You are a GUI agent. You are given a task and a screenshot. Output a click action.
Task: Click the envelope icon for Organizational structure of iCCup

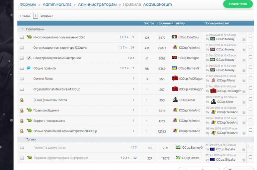click(22, 89)
